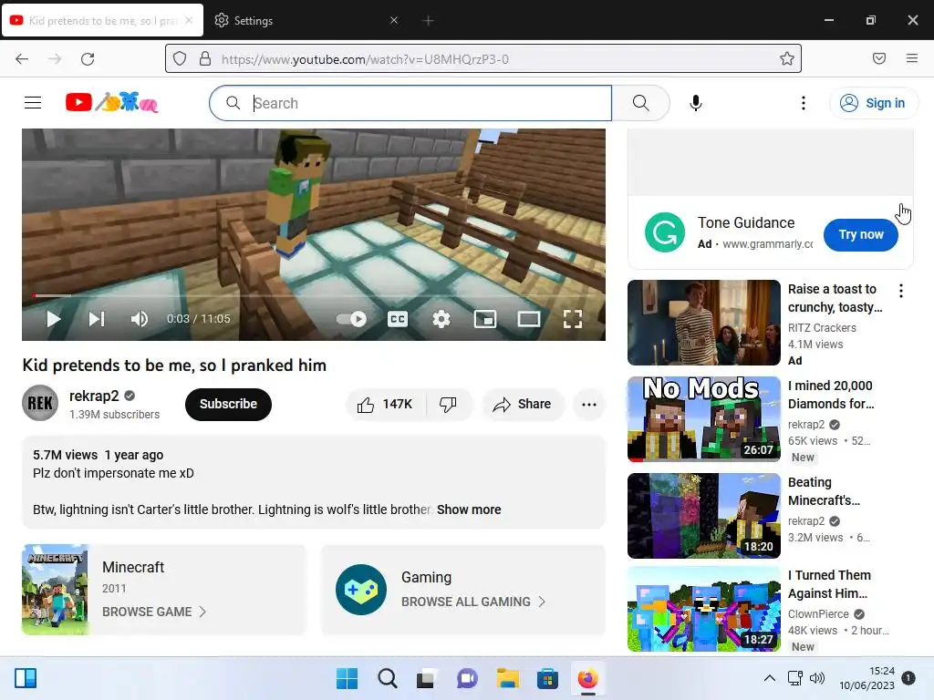Open the YouTube guide hamburger menu

click(x=33, y=103)
